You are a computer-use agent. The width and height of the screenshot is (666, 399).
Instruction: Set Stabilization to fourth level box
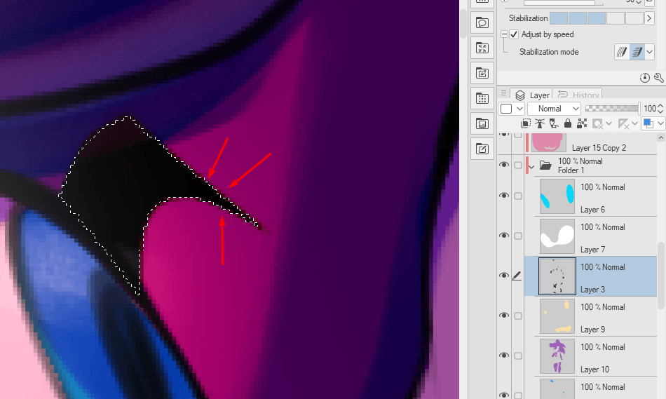(616, 18)
